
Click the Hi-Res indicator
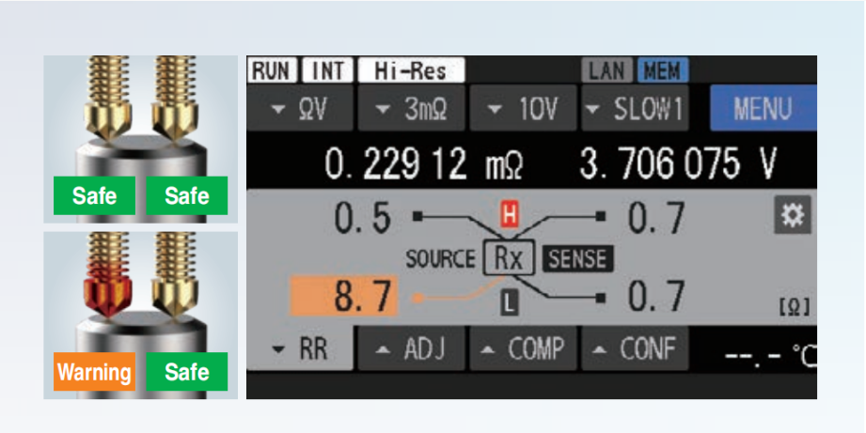[412, 70]
